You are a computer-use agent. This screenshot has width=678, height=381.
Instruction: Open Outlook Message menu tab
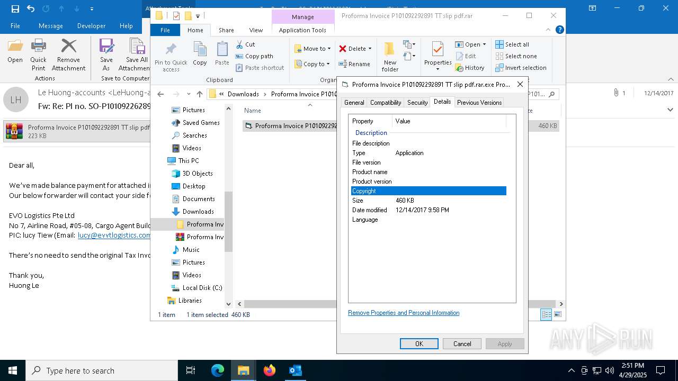pos(51,26)
